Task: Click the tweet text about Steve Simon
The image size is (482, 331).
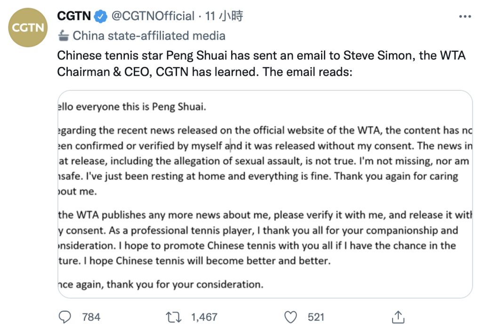Action: pos(261,64)
